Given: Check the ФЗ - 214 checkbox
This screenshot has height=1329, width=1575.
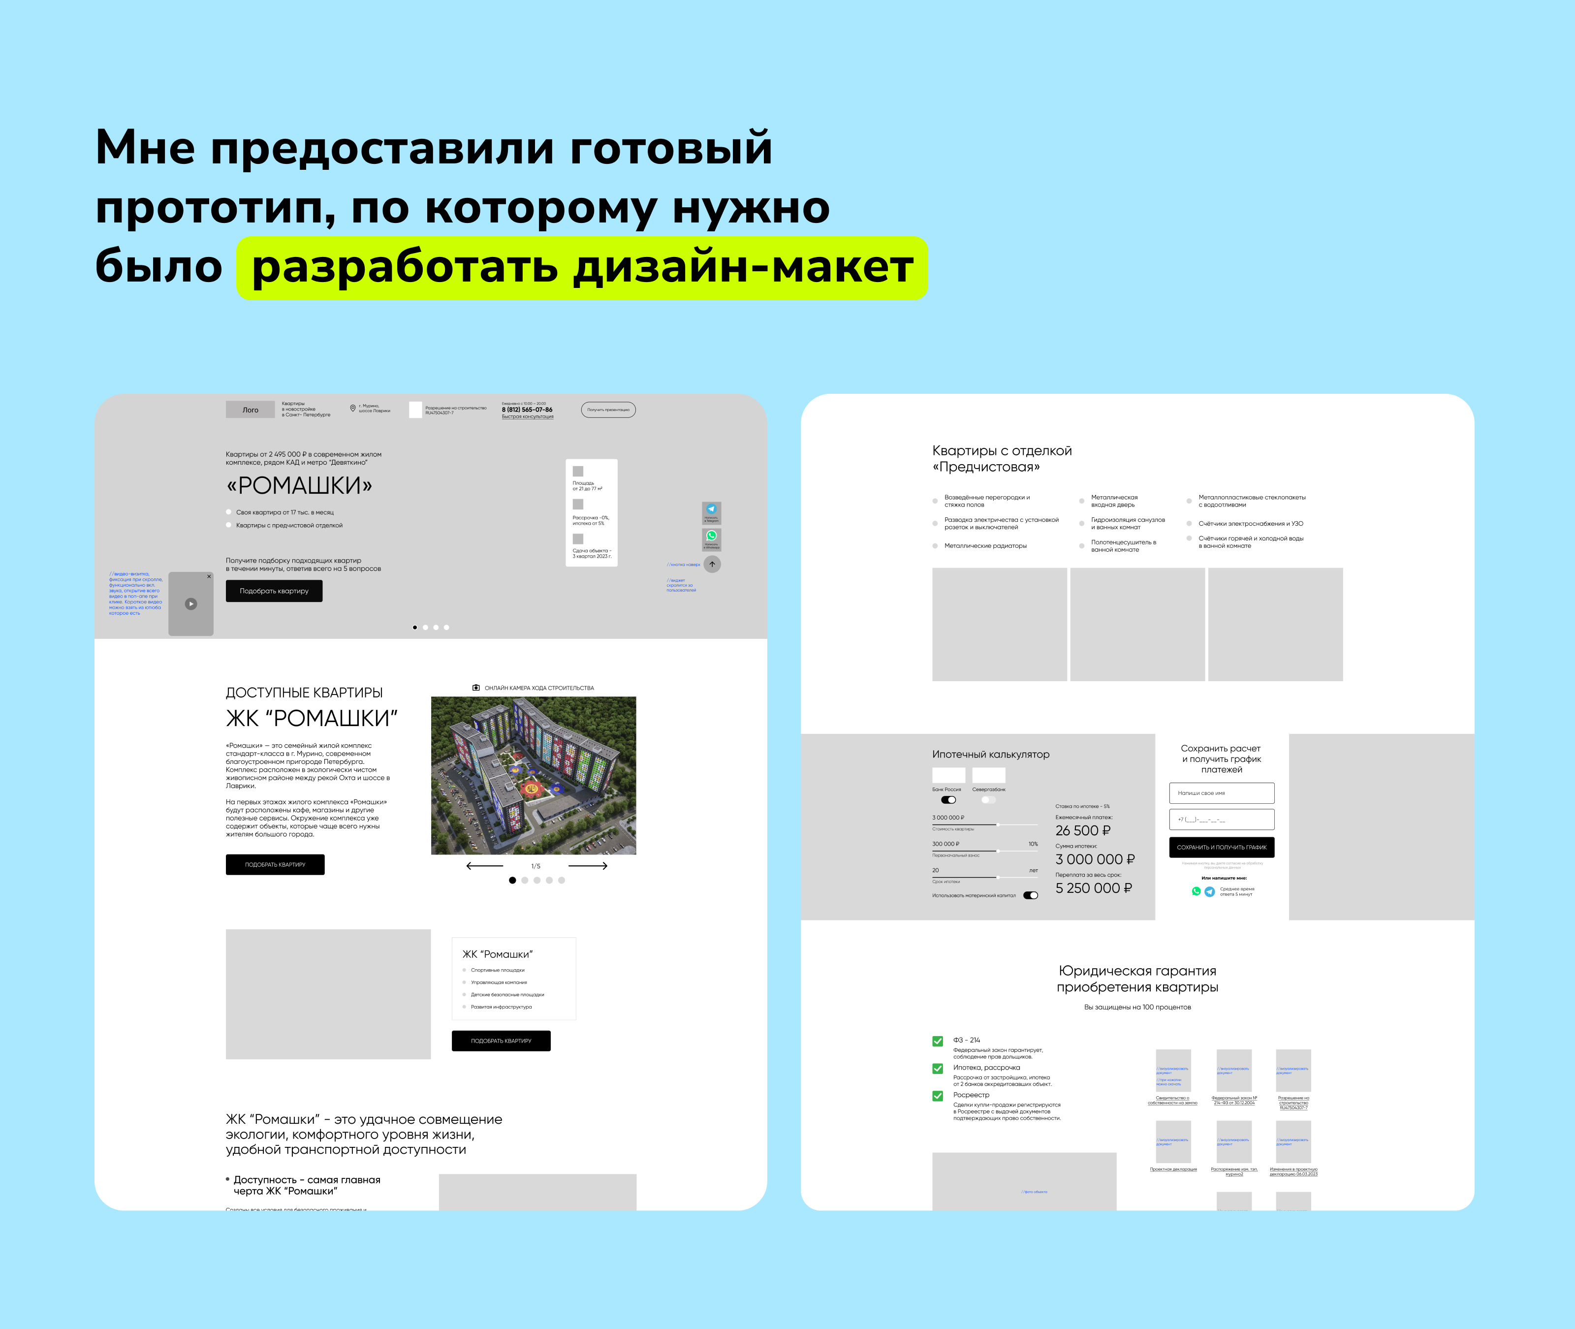Looking at the screenshot, I should click(x=937, y=1041).
